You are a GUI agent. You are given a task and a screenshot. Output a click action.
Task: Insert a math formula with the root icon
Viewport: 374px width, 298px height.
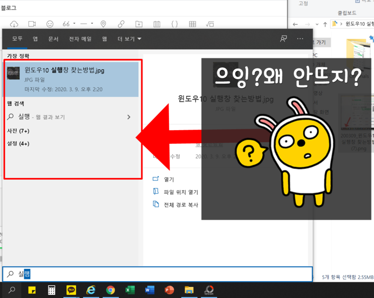point(210,24)
